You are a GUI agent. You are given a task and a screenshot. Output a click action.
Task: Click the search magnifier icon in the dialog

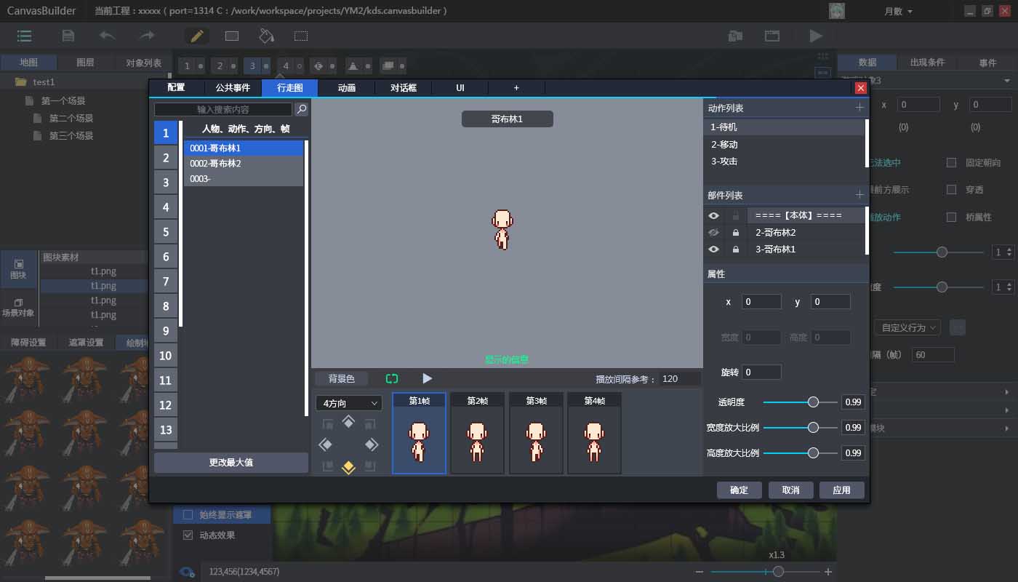tap(301, 109)
